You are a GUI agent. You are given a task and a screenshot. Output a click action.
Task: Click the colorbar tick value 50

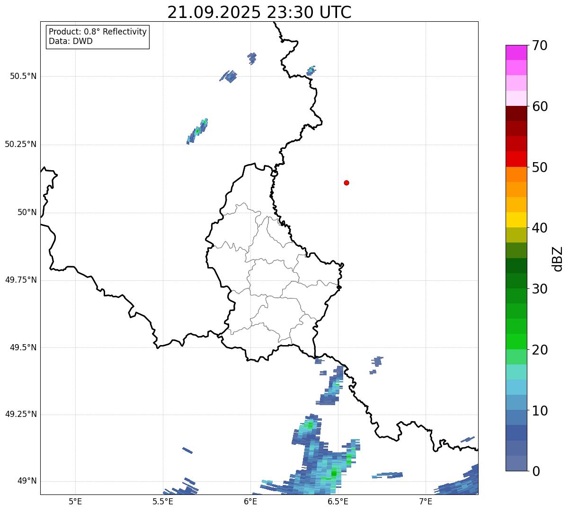point(540,167)
